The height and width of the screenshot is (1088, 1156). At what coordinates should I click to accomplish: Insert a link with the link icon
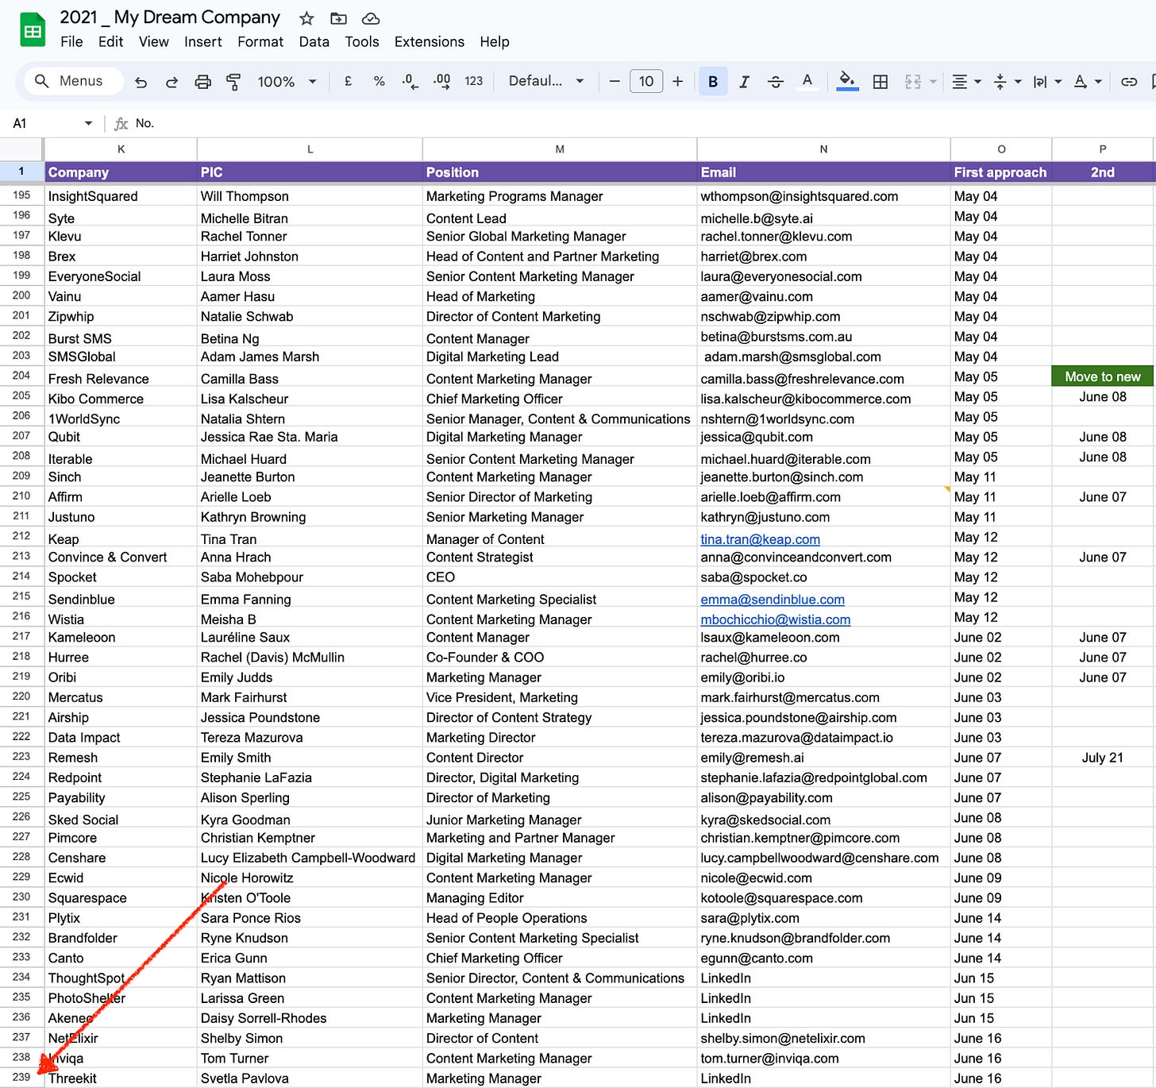click(1128, 81)
